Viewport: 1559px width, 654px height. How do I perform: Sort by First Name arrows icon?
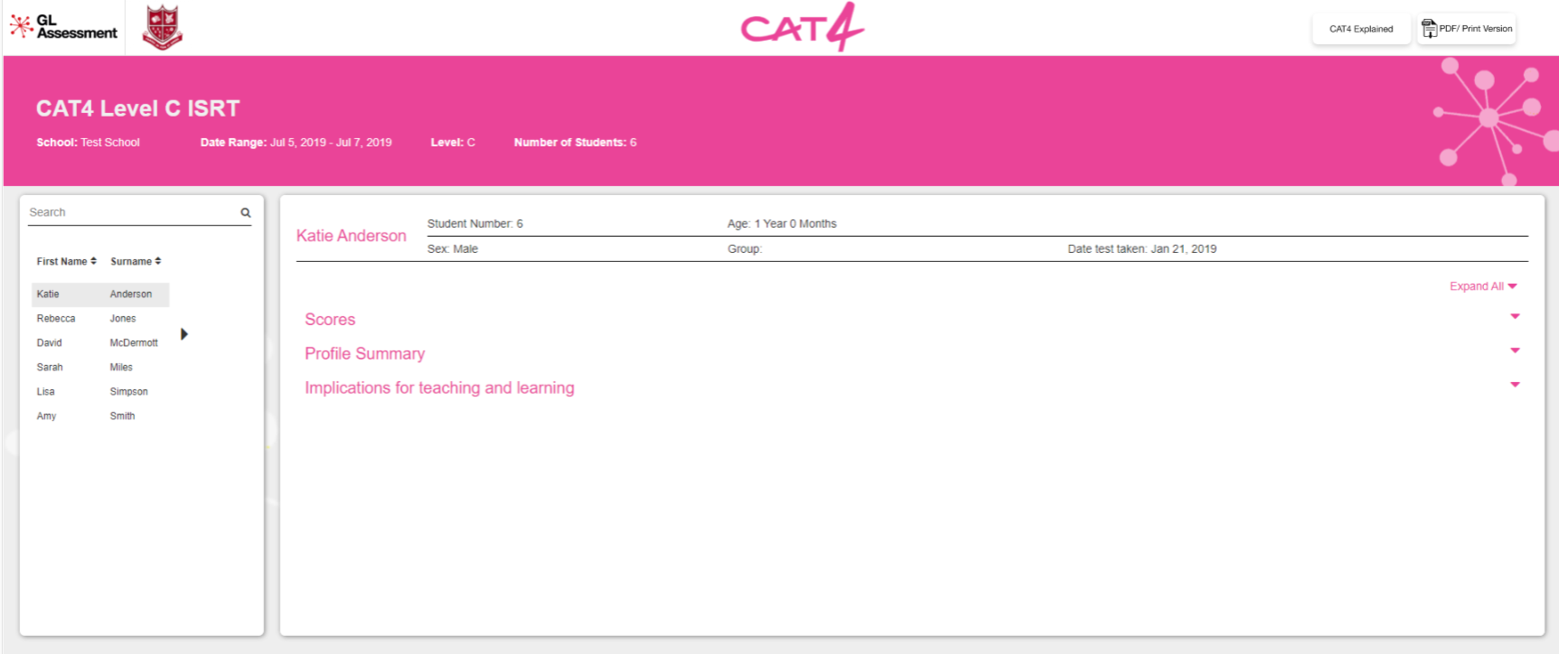coord(93,261)
